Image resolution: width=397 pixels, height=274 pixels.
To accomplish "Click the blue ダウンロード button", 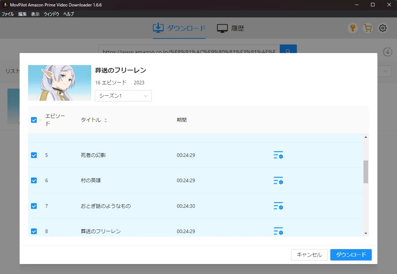I will tap(351, 255).
